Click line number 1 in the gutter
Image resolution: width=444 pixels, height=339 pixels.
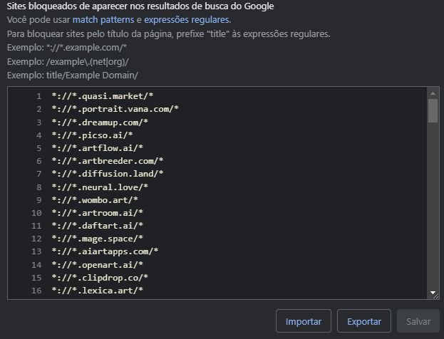(x=38, y=96)
